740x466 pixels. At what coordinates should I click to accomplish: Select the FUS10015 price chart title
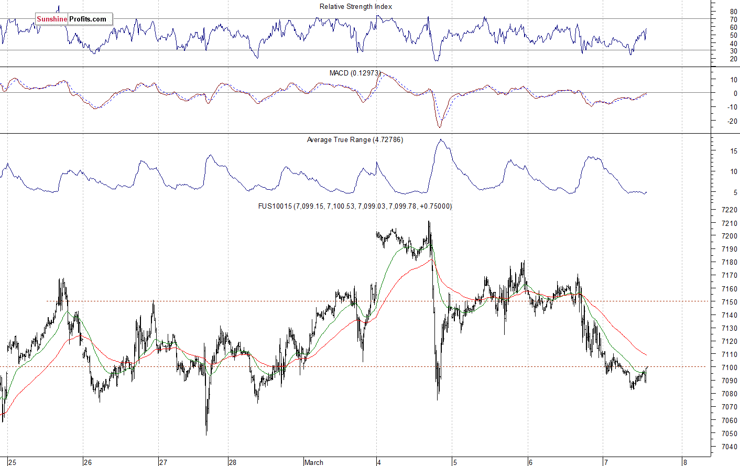(x=355, y=206)
